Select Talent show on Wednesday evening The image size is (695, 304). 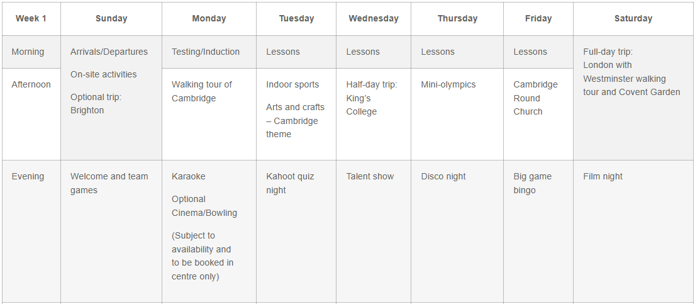(x=370, y=177)
